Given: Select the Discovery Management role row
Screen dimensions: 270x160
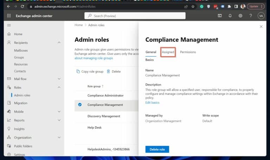Looking at the screenshot, I should (x=107, y=116).
